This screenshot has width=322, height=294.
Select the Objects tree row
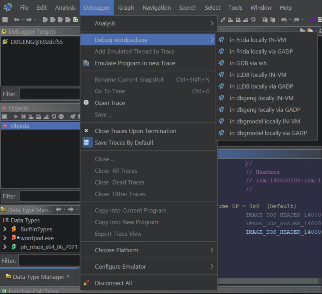coord(40,126)
